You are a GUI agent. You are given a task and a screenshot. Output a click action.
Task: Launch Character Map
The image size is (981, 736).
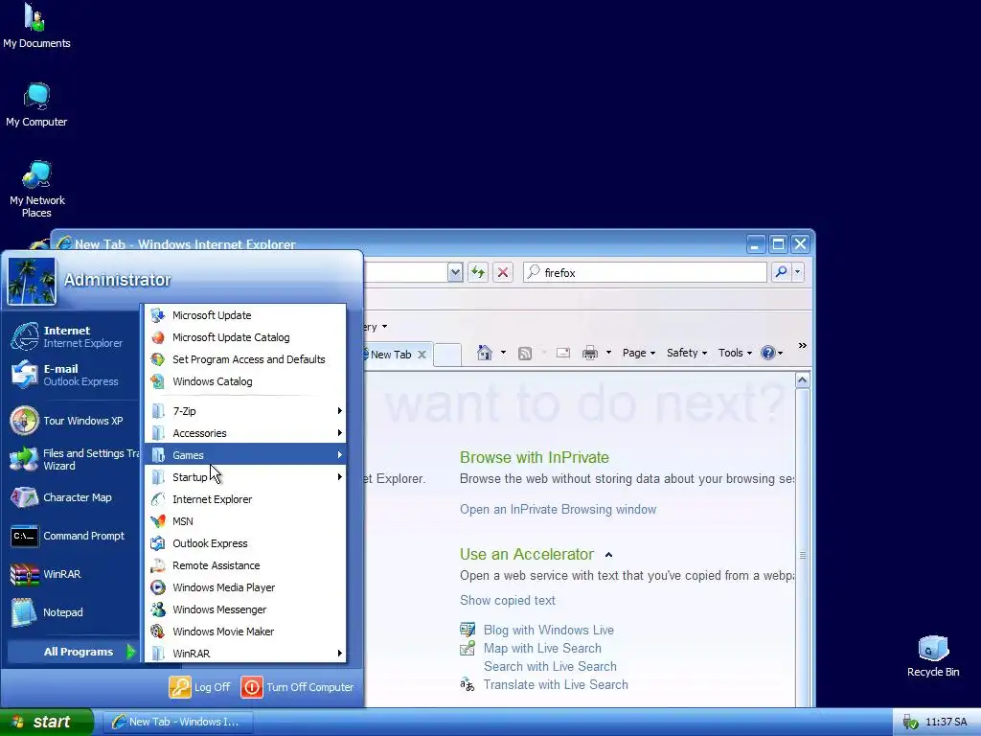coord(73,497)
